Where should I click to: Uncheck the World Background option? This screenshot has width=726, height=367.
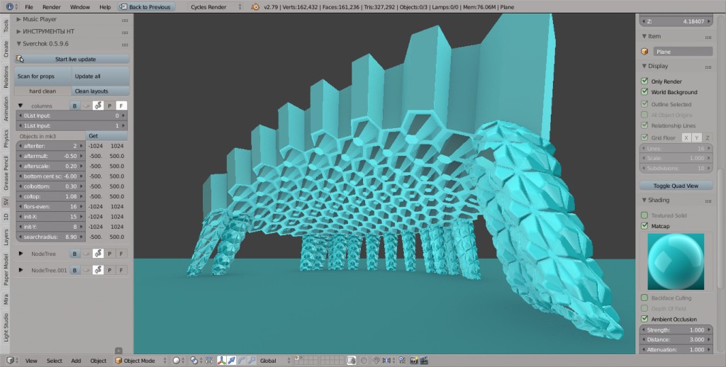coord(644,92)
